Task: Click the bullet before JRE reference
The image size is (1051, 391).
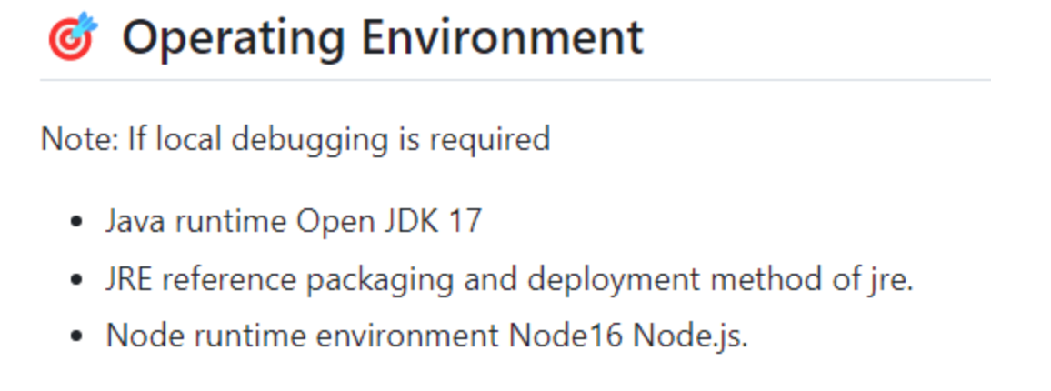Action: pyautogui.click(x=79, y=279)
